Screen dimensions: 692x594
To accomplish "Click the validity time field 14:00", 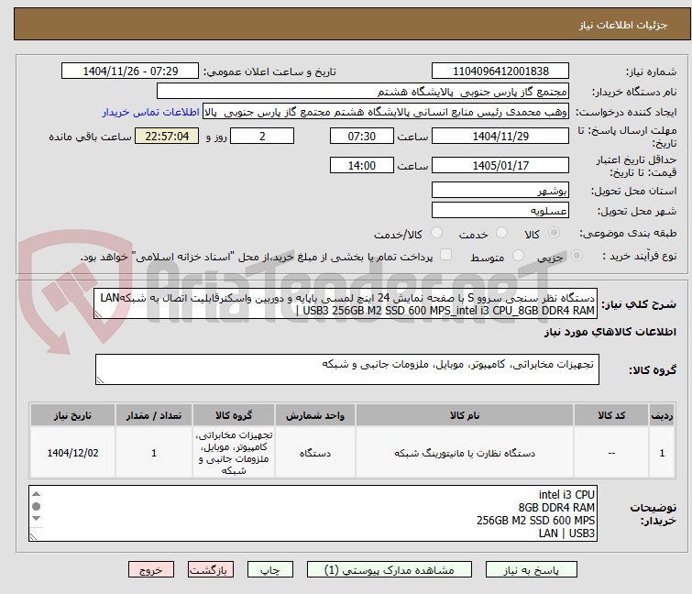I will tap(362, 166).
